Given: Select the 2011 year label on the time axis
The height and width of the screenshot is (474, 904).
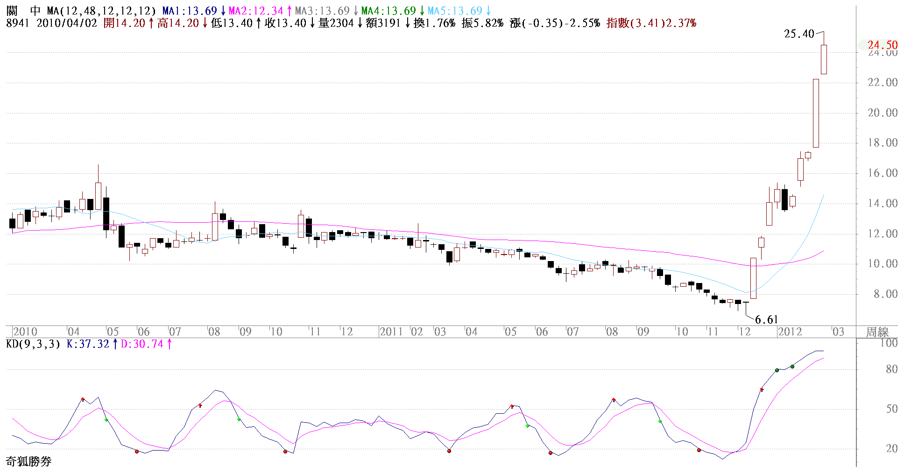Looking at the screenshot, I should tap(391, 332).
